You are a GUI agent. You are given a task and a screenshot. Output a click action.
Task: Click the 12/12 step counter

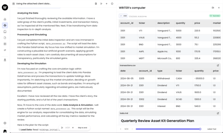(126, 129)
